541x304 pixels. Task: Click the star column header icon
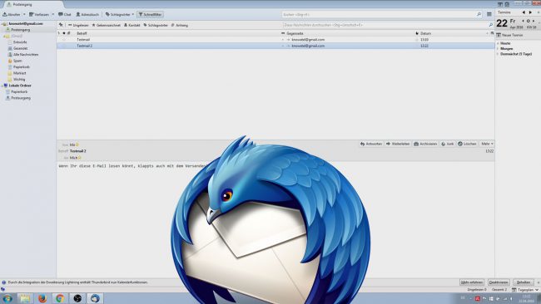point(64,33)
